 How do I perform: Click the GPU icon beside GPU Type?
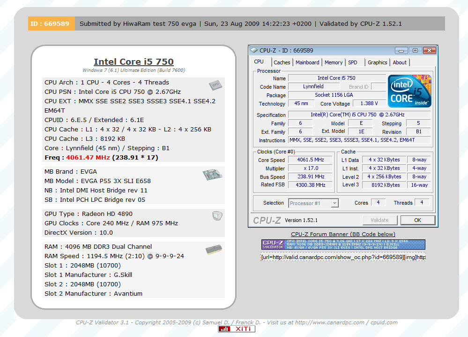coord(217,215)
